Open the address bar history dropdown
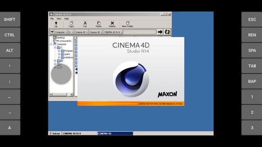This screenshot has height=147, width=262. (x=52, y=32)
